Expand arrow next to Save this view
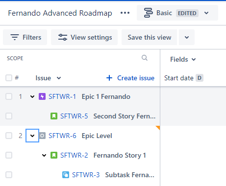This screenshot has width=226, height=186. pyautogui.click(x=187, y=37)
